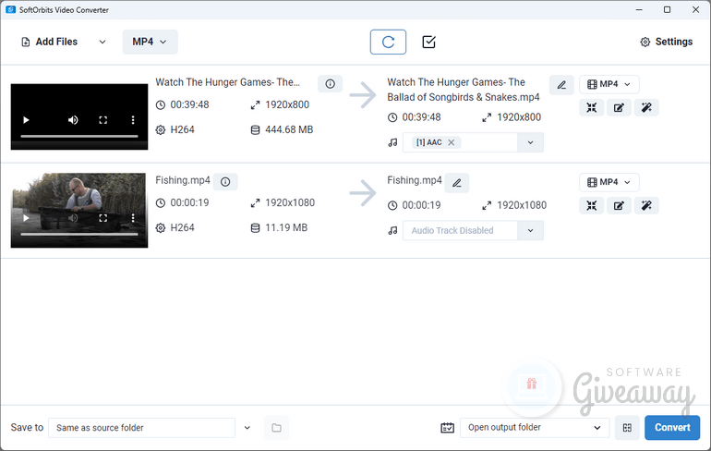Viewport: 711px width, 451px height.
Task: Click the edit video icon for Fishing.mp4
Action: pos(619,205)
